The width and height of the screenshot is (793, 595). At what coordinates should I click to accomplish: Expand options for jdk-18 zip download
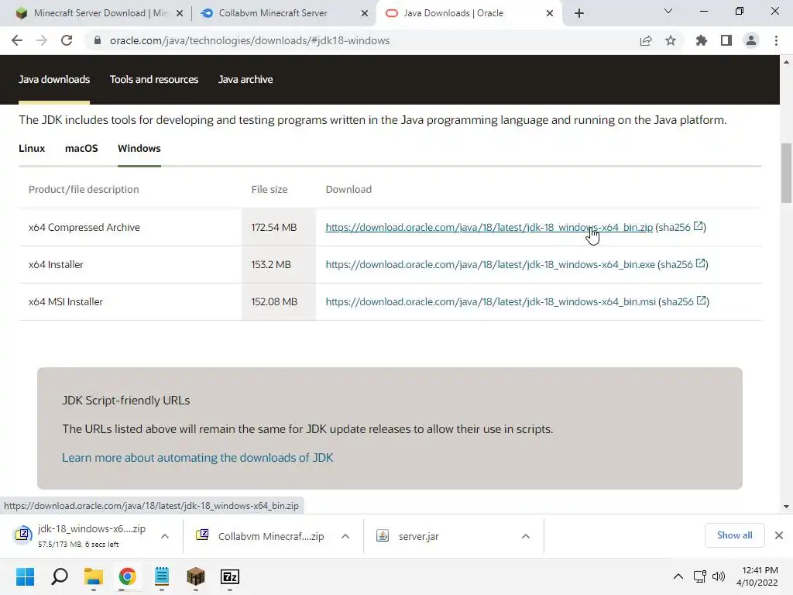pos(165,536)
